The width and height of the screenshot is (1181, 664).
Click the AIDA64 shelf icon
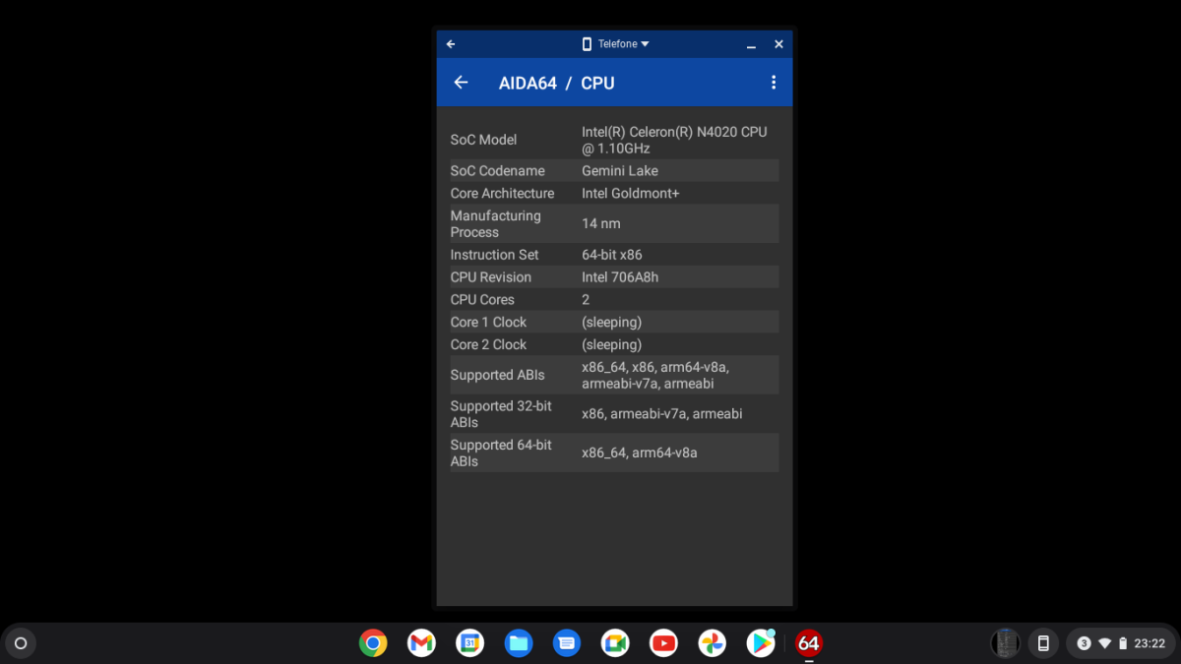[809, 643]
